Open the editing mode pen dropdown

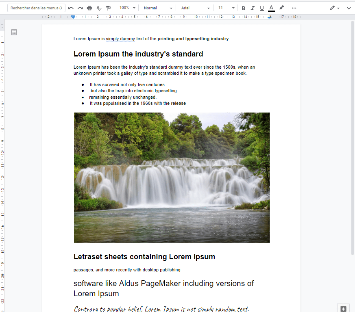334,7
